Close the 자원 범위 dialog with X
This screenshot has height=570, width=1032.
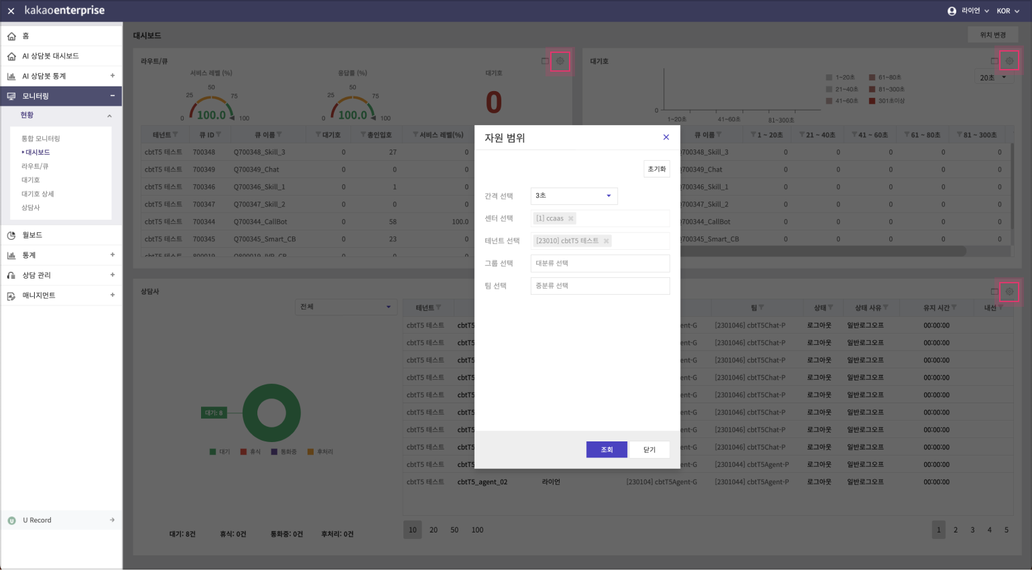point(666,137)
